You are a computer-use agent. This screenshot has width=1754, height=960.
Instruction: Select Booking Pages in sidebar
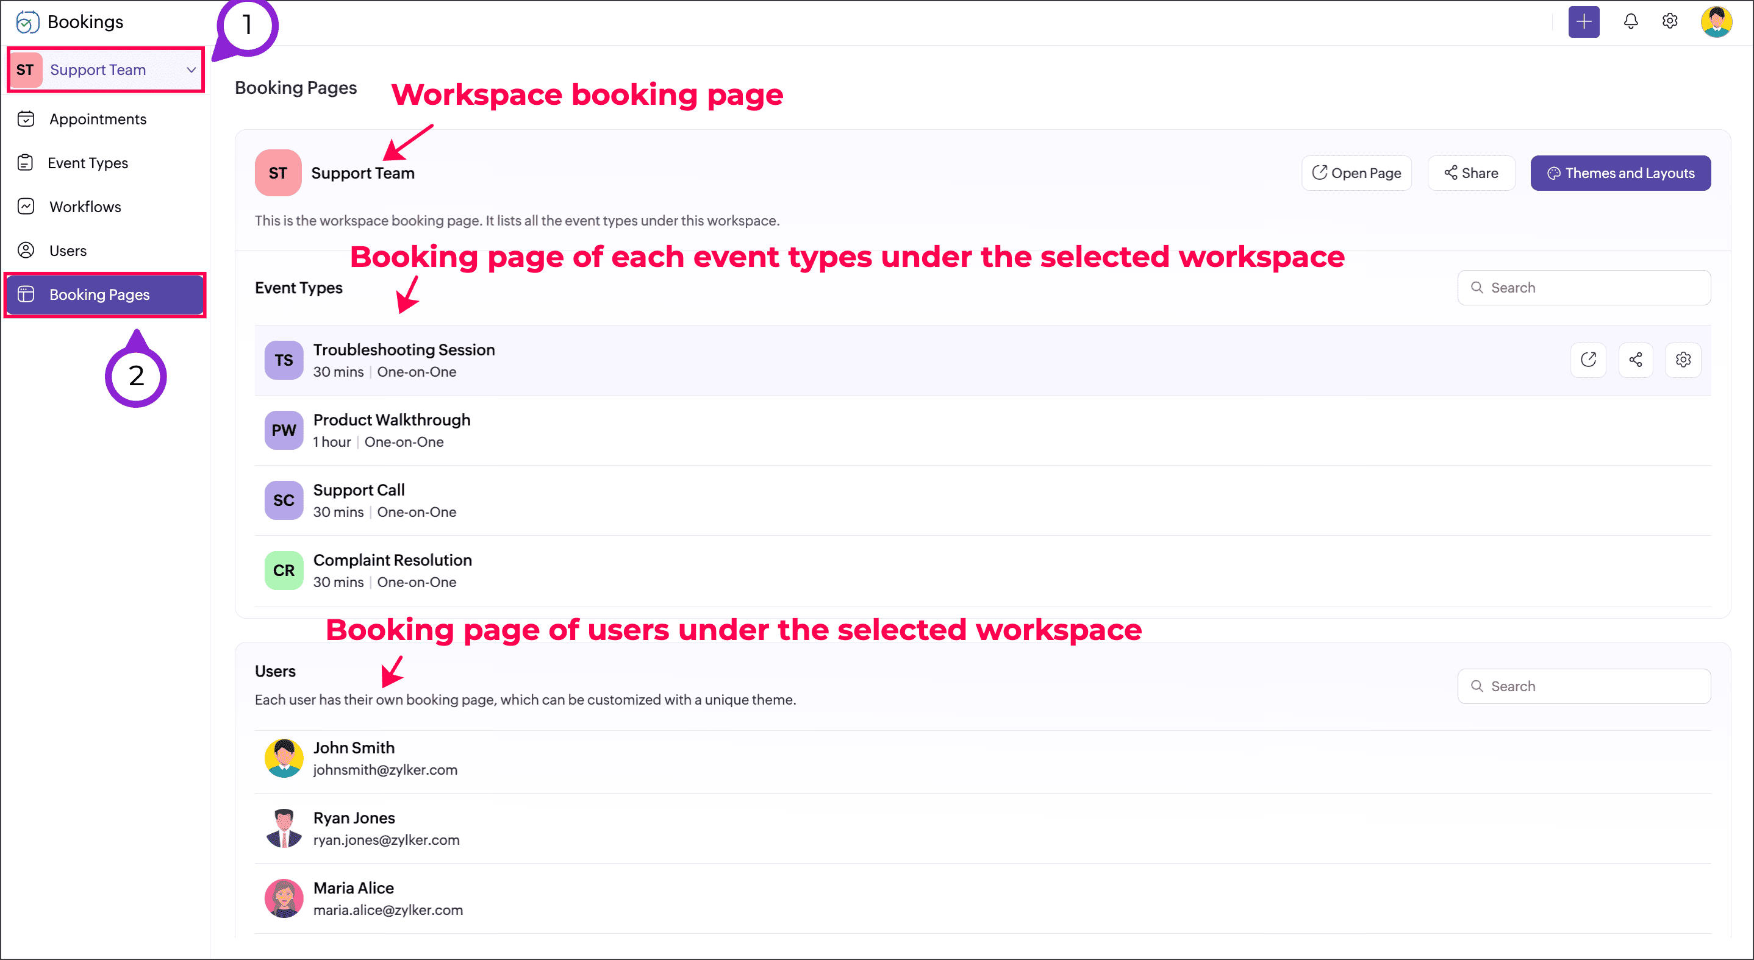(x=99, y=294)
